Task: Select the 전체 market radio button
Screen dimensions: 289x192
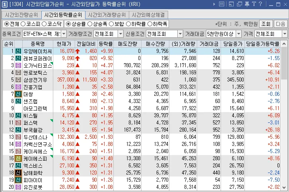Action: click(7, 24)
